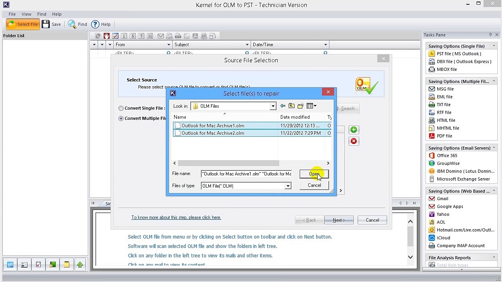Go back using the file dialog back arrow
Image resolution: width=502 pixels, height=282 pixels.
click(283, 106)
